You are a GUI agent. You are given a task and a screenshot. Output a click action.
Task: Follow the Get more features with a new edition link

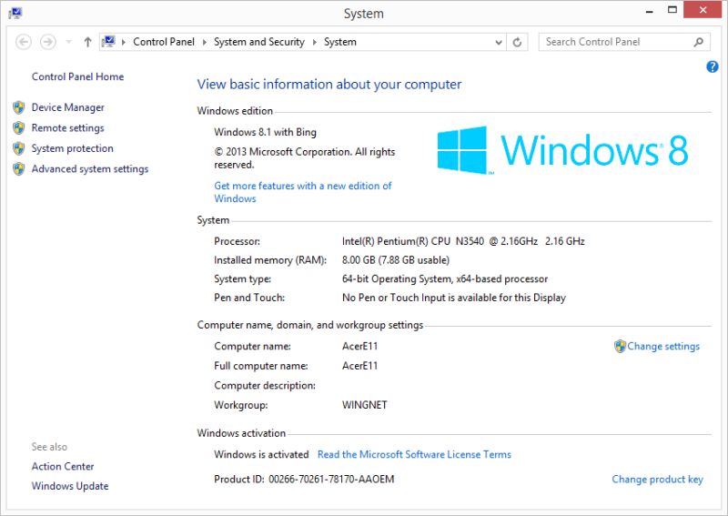(x=303, y=192)
